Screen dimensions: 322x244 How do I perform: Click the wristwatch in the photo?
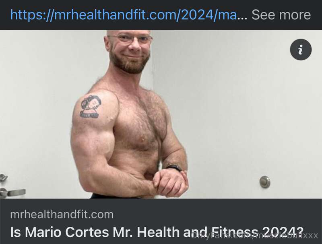pos(174,167)
